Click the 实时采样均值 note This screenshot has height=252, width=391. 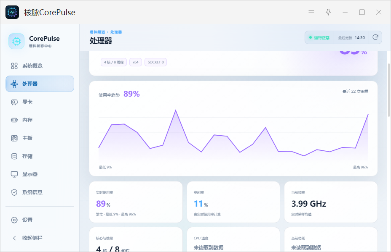coord(301,214)
